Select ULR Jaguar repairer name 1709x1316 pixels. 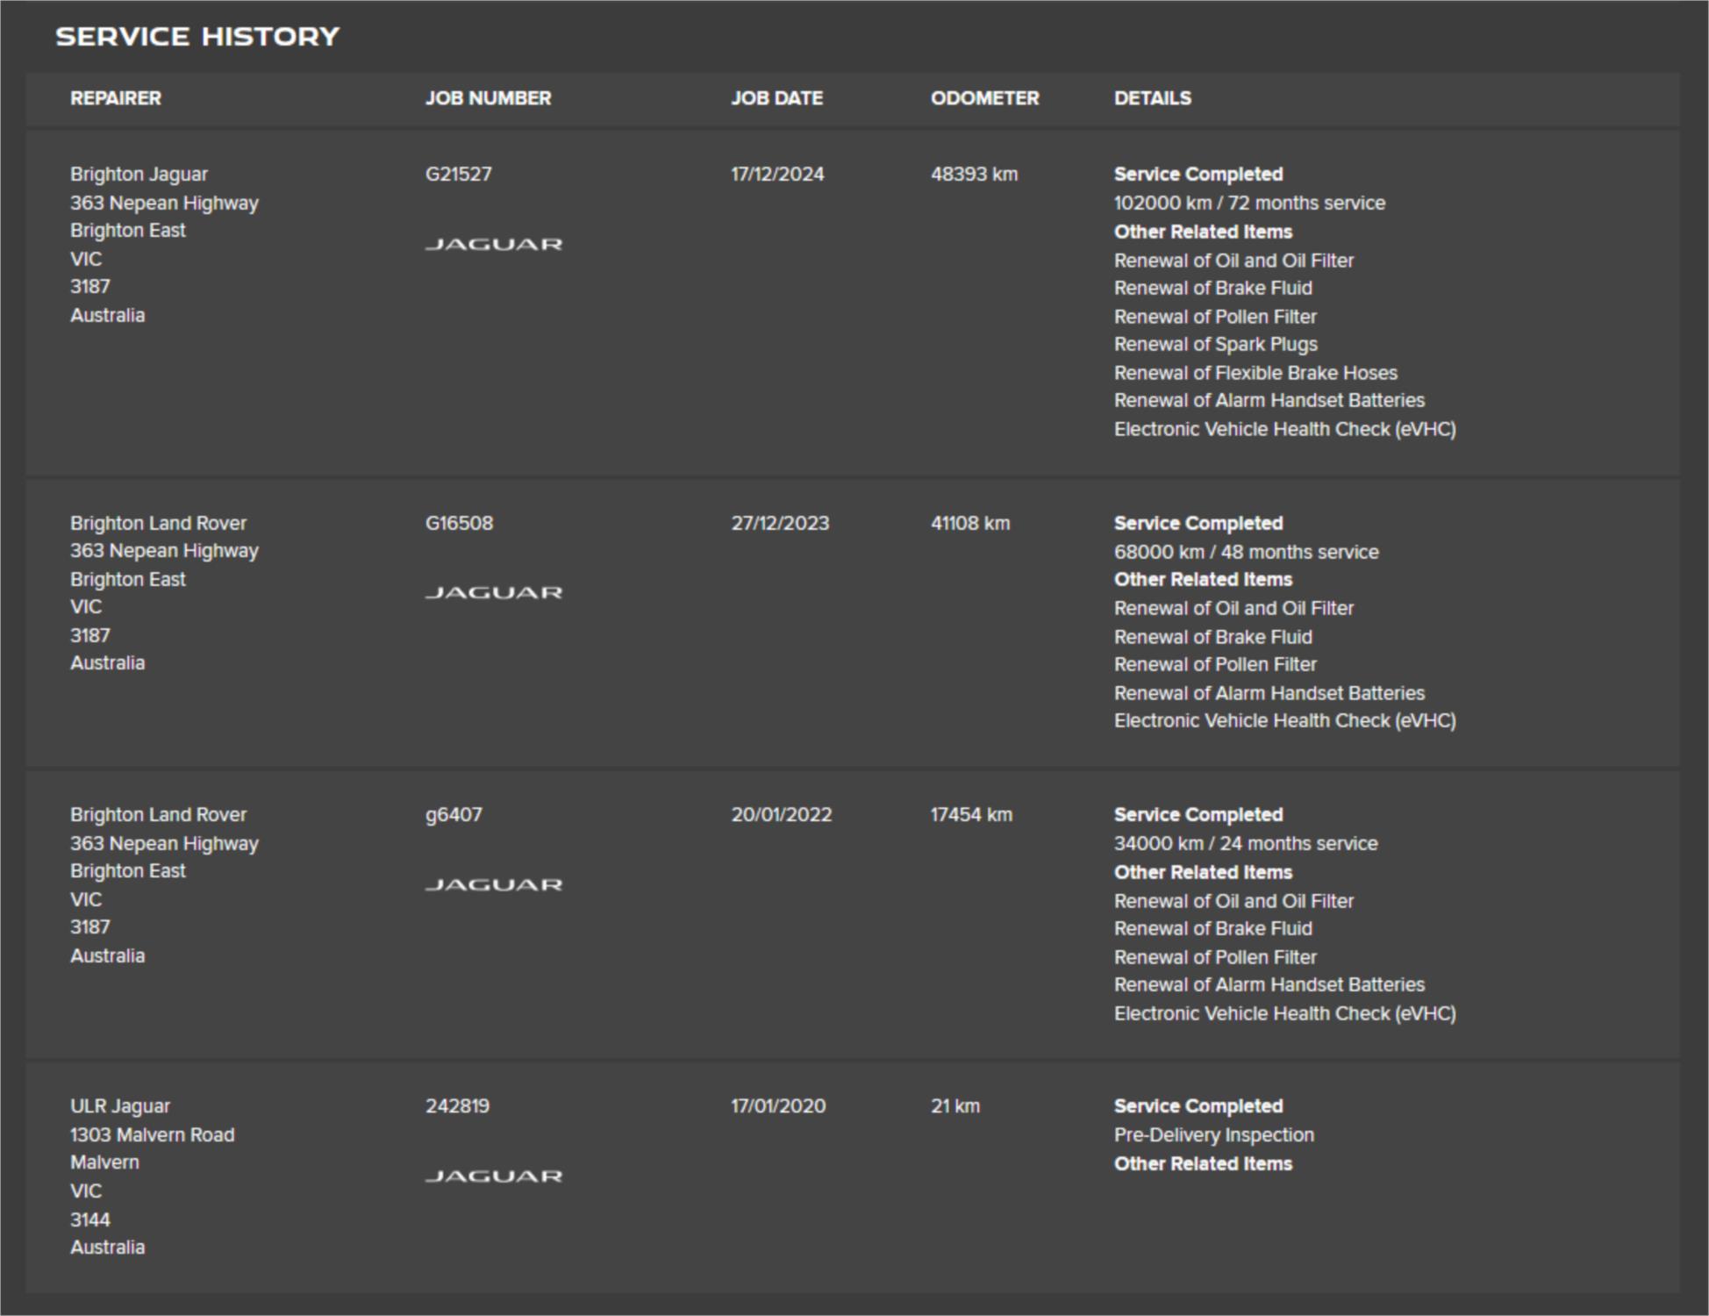[120, 1106]
